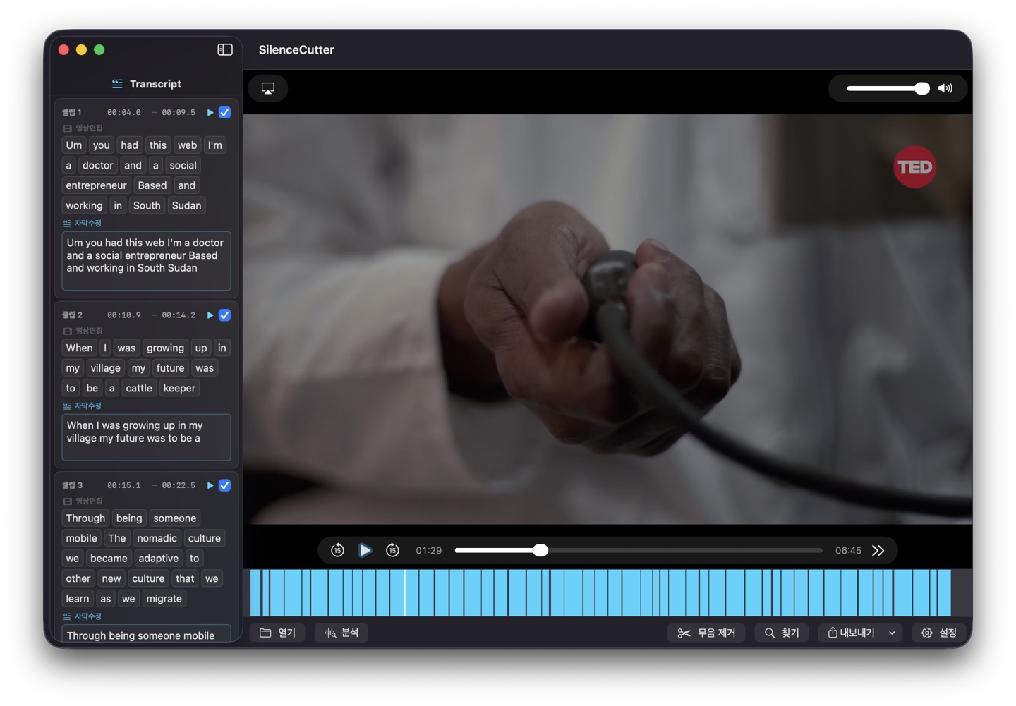Click the double-chevron skip control near 06:45
1016x706 pixels.
pos(878,550)
